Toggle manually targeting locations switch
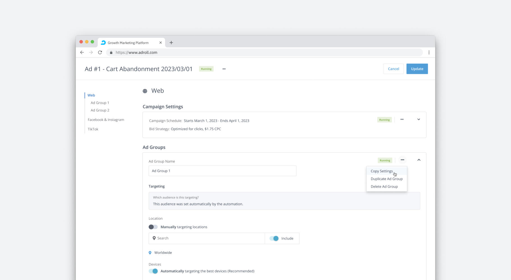The height and width of the screenshot is (280, 511). 153,227
